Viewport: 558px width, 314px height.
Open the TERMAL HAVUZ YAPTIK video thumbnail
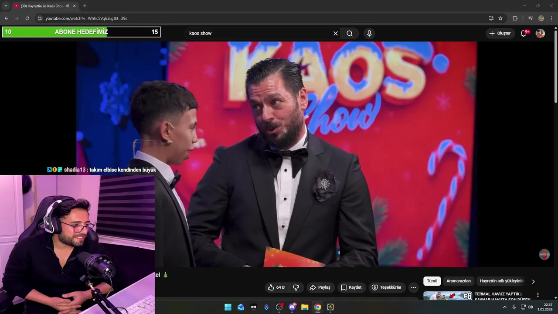tap(448, 296)
